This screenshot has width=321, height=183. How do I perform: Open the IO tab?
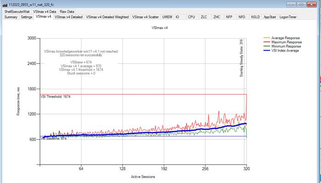[178, 17]
